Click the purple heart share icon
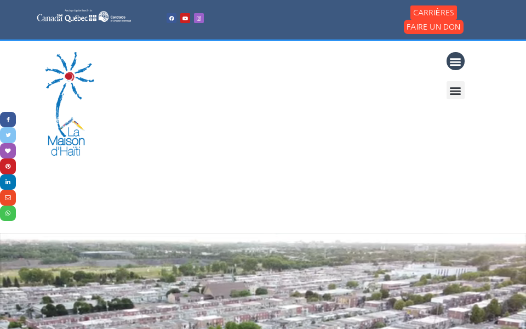The image size is (526, 329). coord(8,151)
